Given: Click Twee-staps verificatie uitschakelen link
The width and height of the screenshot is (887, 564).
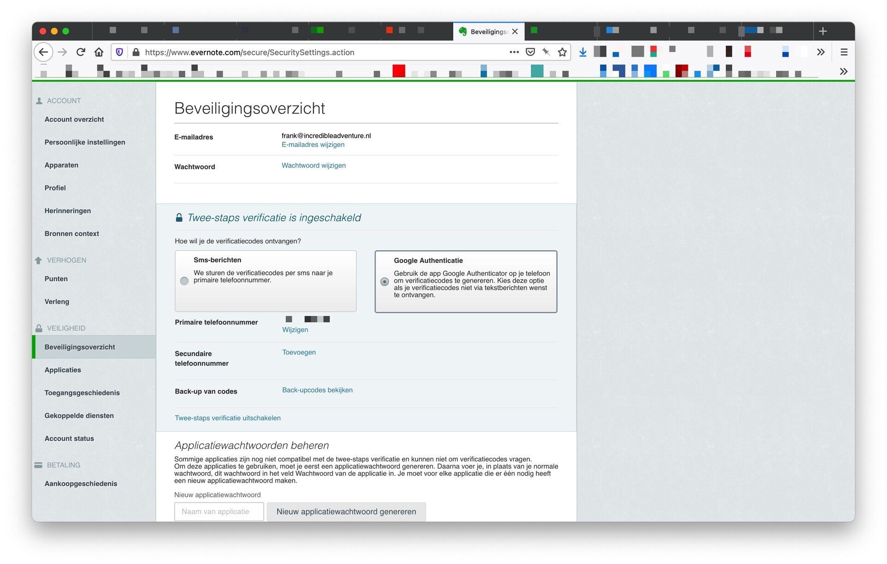Looking at the screenshot, I should point(228,418).
